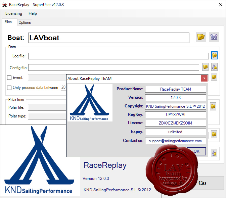Click the Event name field

pos(47,78)
